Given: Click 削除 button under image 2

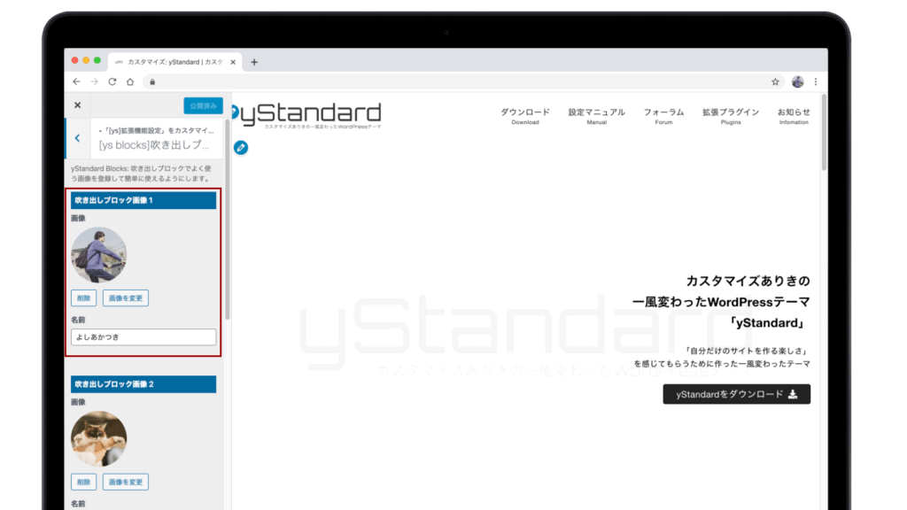Looking at the screenshot, I should point(83,483).
